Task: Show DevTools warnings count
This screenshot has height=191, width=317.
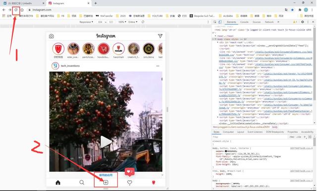Action: 295,22
